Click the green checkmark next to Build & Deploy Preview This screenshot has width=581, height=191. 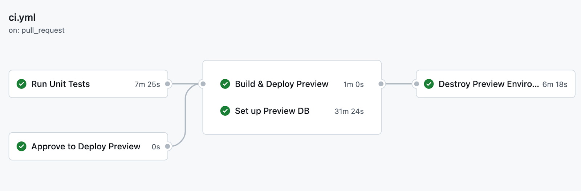(x=225, y=84)
